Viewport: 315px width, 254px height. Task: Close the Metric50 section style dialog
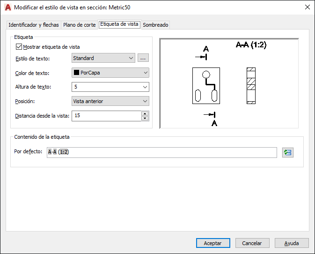click(x=307, y=7)
